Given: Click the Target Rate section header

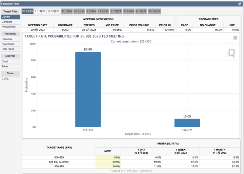Looking at the screenshot, I should tap(10, 11).
